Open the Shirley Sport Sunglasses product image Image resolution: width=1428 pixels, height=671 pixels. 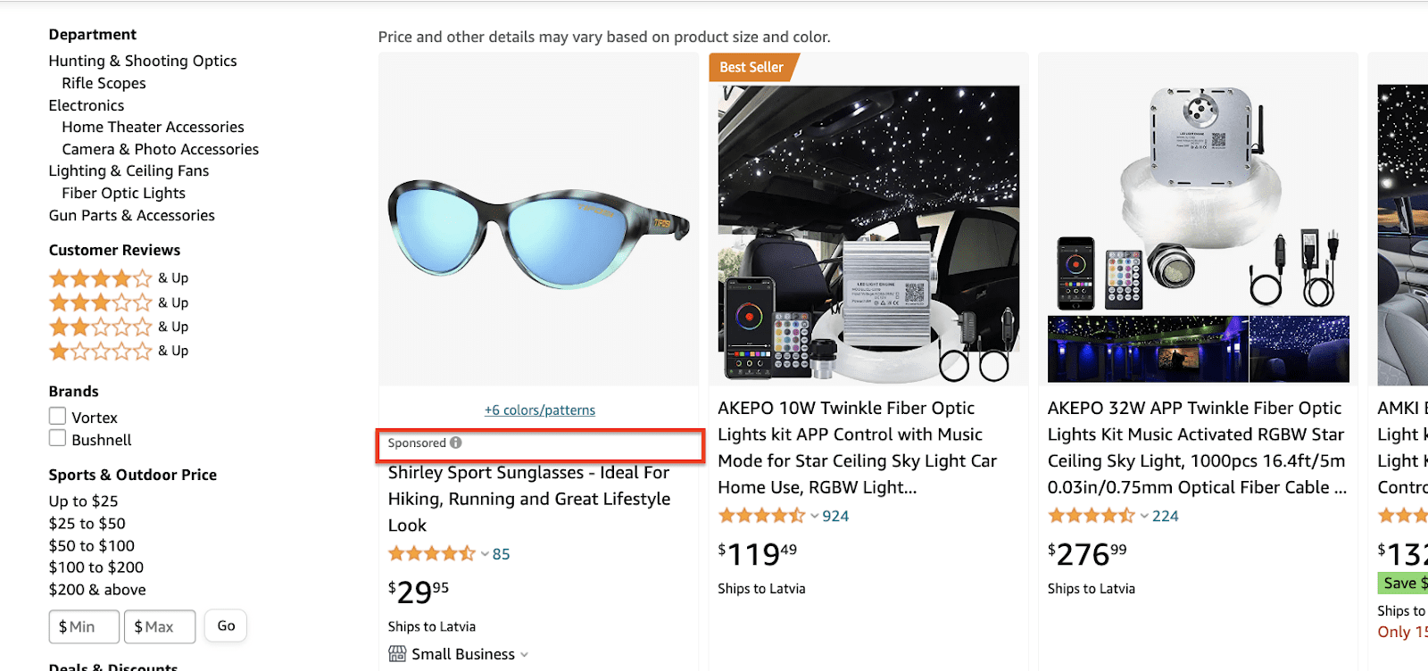tap(538, 234)
